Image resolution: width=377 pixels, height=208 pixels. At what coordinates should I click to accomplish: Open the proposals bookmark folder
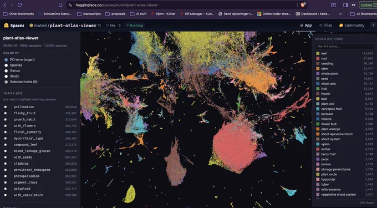pyautogui.click(x=115, y=14)
